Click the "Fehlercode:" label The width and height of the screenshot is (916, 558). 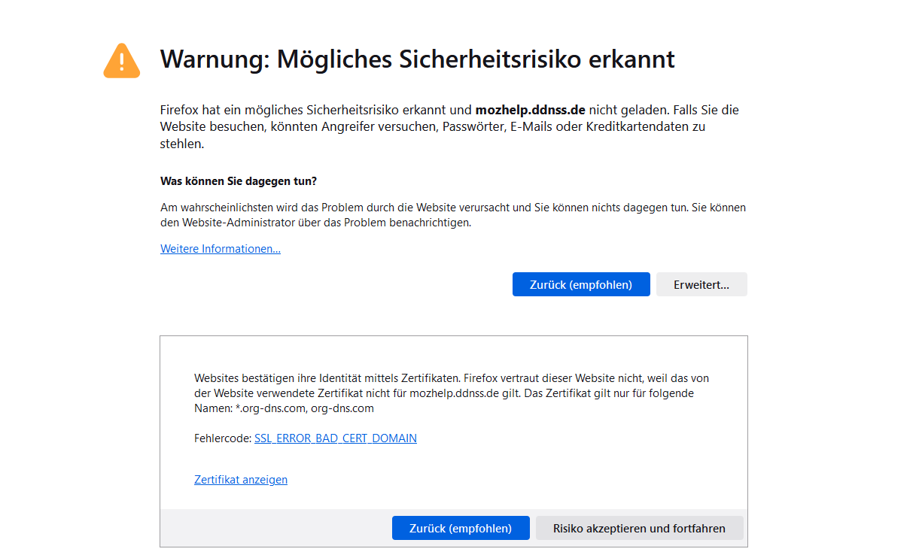[x=222, y=438]
